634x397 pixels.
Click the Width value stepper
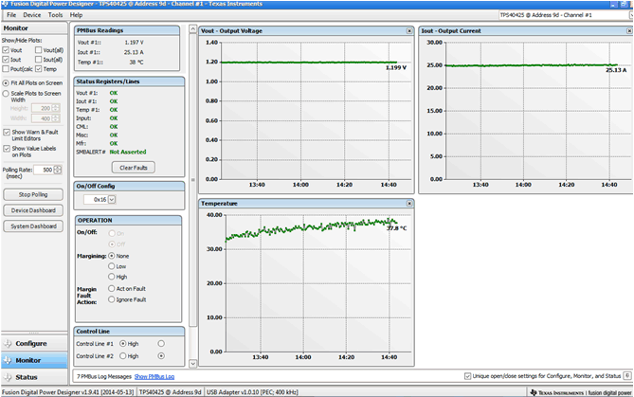56,118
